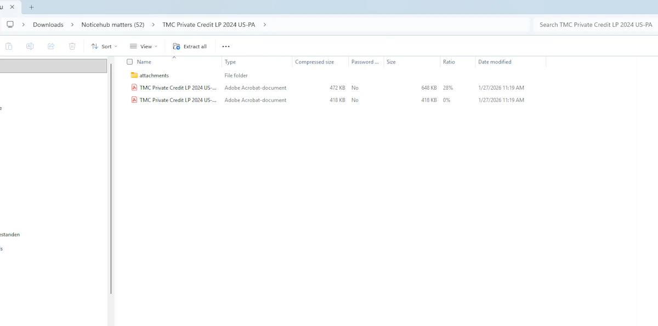658x326 pixels.
Task: Toggle the select-all checkbox beside Name header
Action: (x=130, y=62)
